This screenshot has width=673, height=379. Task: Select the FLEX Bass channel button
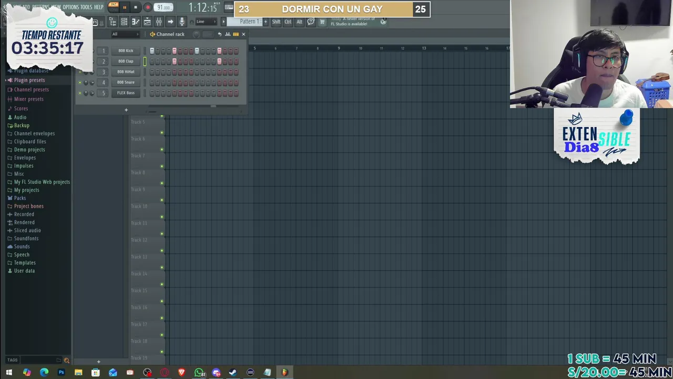(x=126, y=93)
